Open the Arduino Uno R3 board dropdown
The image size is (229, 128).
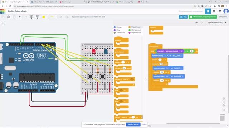(x=217, y=23)
